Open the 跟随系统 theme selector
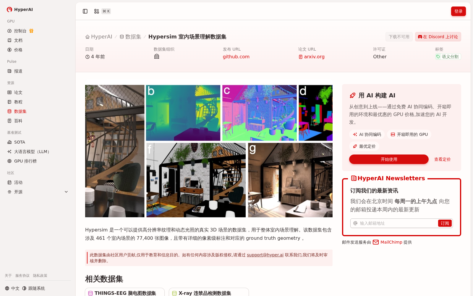Image resolution: width=473 pixels, height=296 pixels. tap(33, 288)
